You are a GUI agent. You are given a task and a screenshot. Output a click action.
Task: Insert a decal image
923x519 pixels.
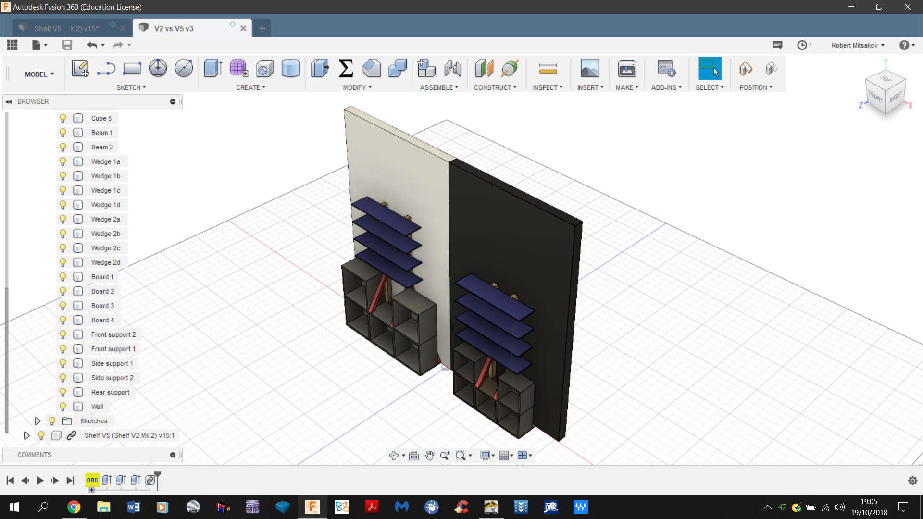[590, 69]
